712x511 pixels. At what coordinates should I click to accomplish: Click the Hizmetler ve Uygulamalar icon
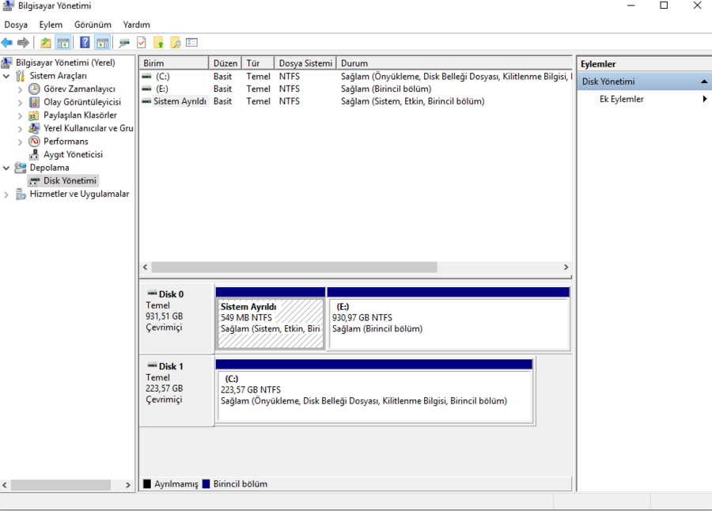click(x=21, y=194)
